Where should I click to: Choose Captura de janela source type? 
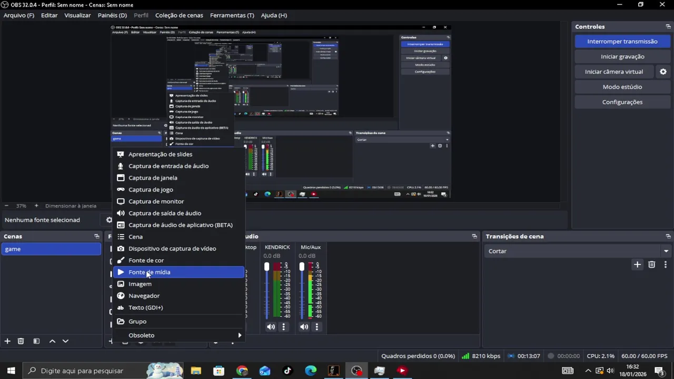coord(179,178)
